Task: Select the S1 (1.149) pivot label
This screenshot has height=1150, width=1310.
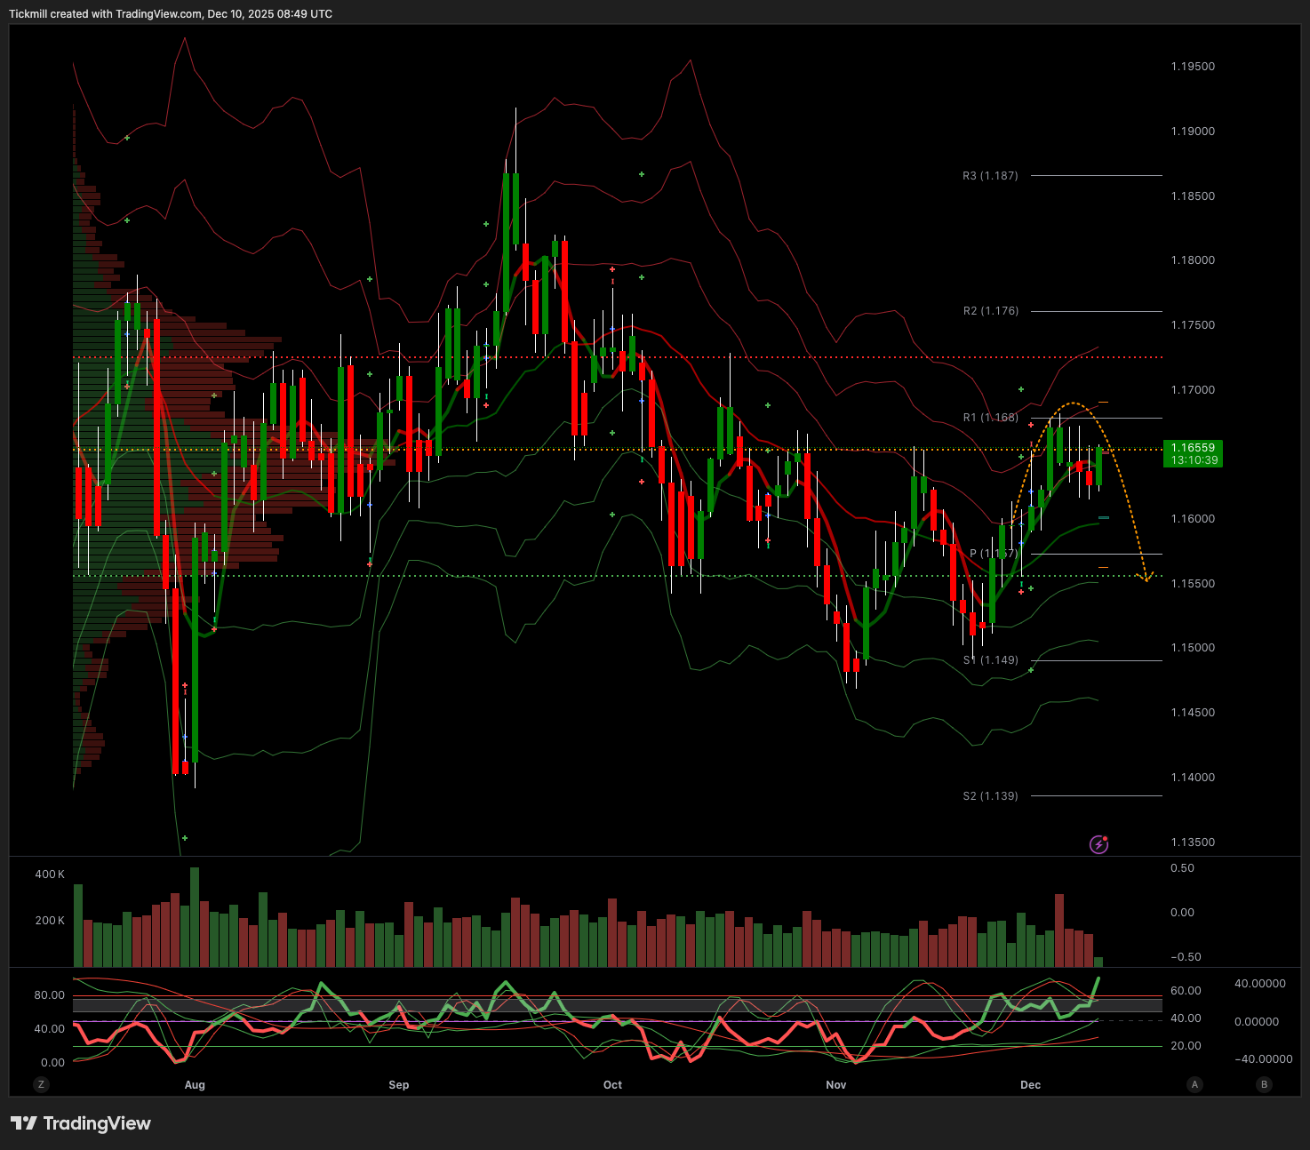Action: (x=990, y=660)
